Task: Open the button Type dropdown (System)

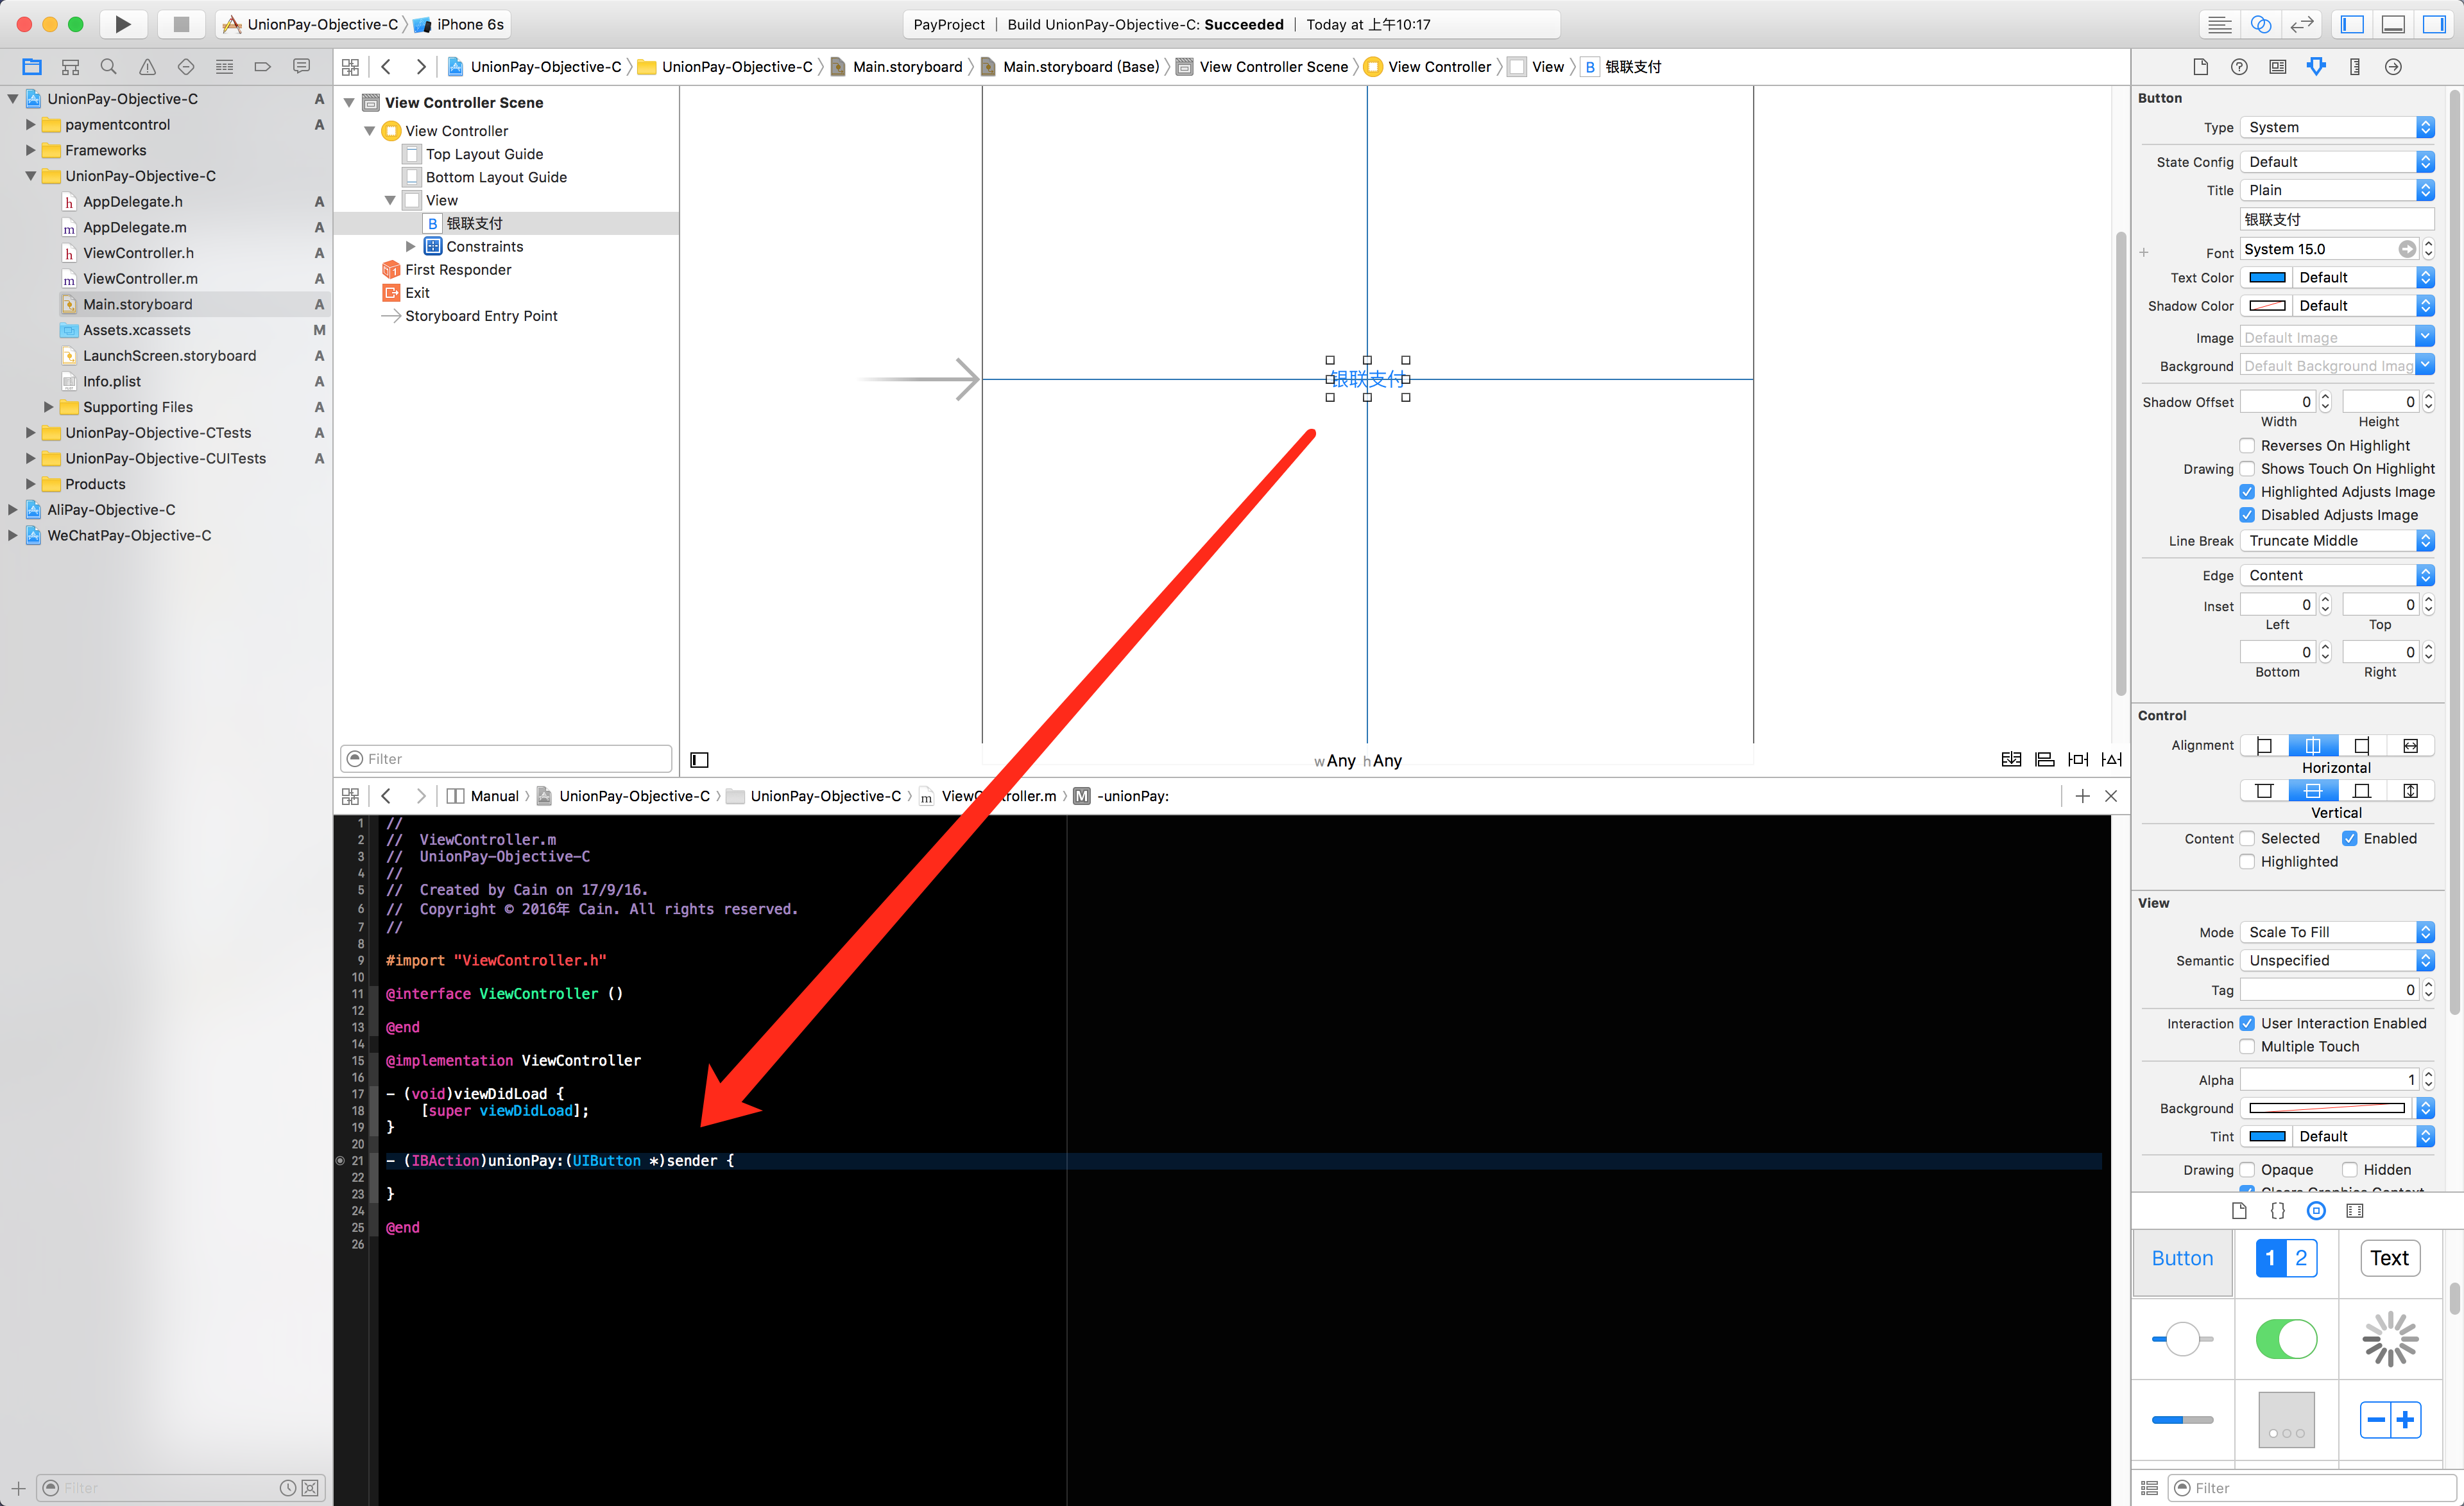Action: pos(2336,127)
